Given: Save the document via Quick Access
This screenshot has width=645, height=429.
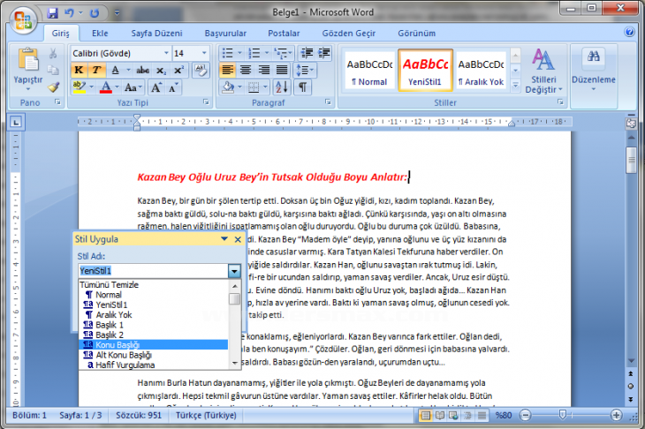Looking at the screenshot, I should pyautogui.click(x=52, y=13).
